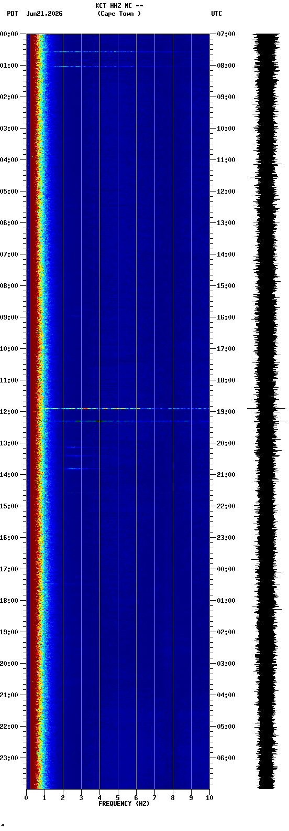Click the UTC 16:00 time label
Screen dimensions: 289x831
pos(226,317)
